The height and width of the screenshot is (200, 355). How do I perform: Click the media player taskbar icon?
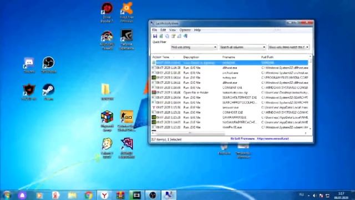[x=39, y=195]
